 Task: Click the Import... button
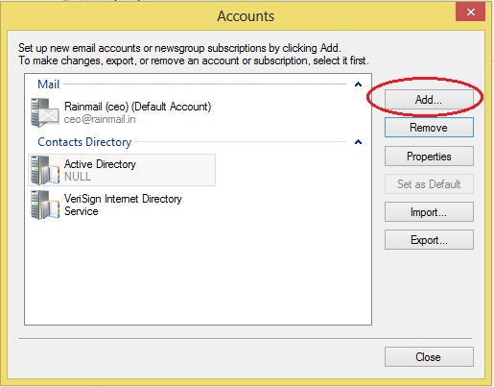pos(429,212)
